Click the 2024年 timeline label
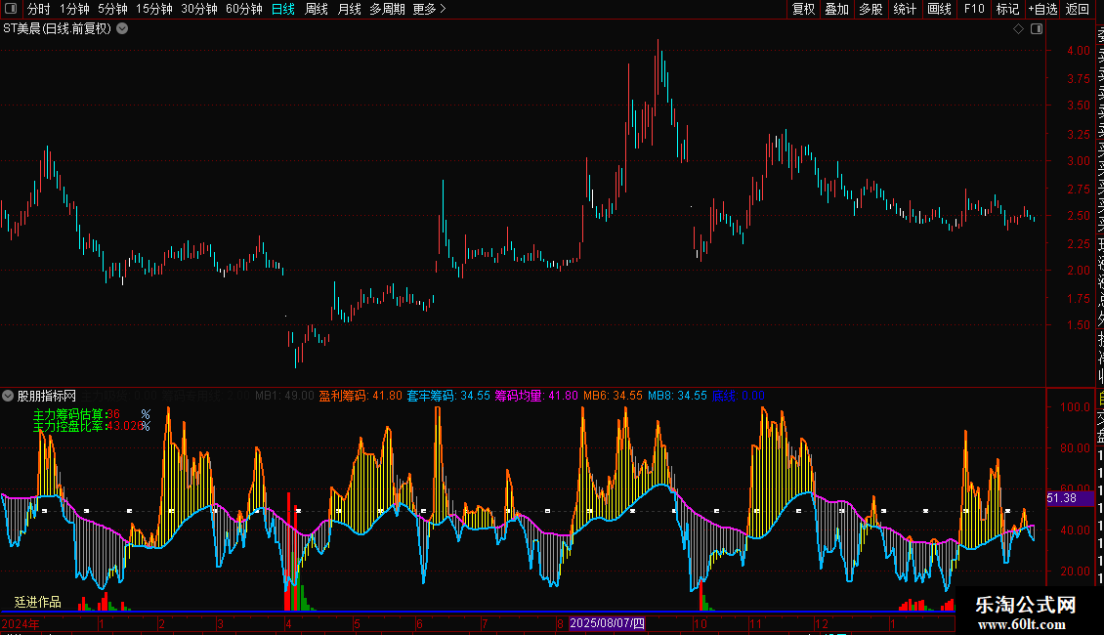Image resolution: width=1104 pixels, height=635 pixels. (21, 623)
